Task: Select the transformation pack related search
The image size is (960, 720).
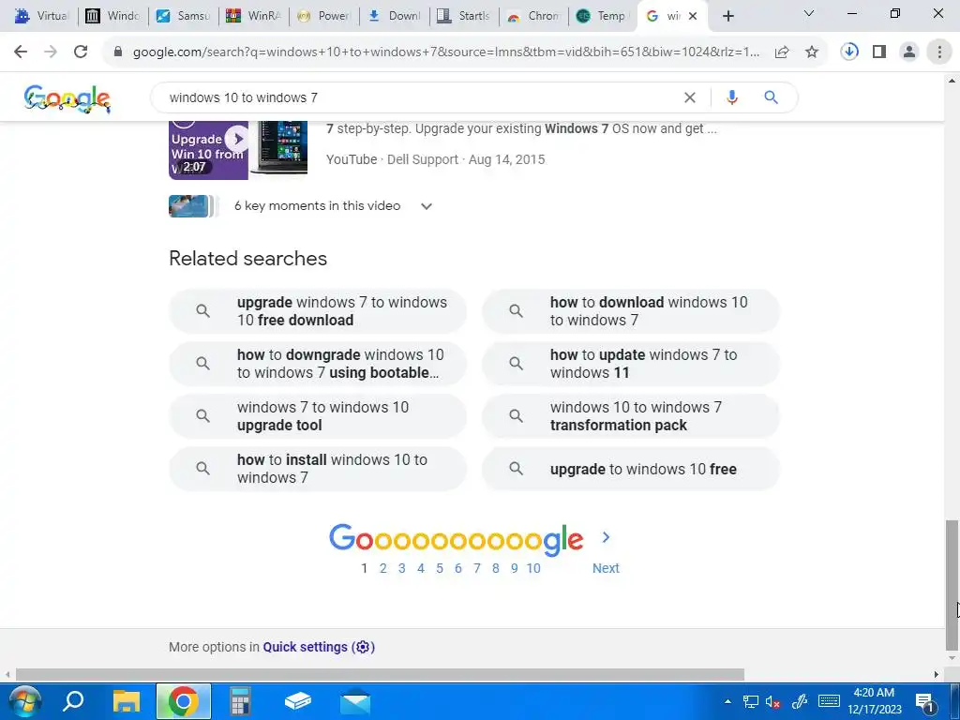Action: [631, 416]
